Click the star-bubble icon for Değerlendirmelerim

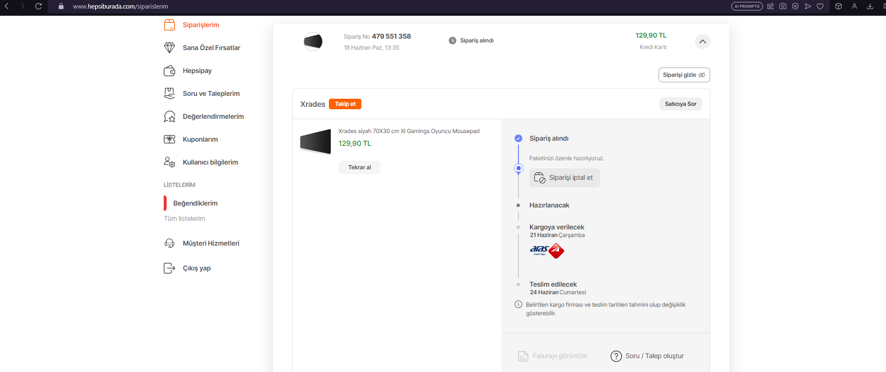pyautogui.click(x=169, y=116)
